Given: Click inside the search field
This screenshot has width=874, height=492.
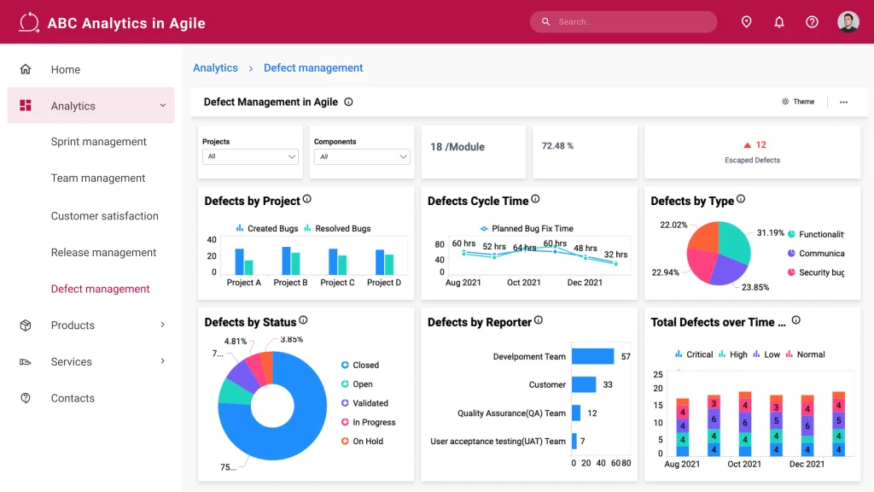Looking at the screenshot, I should tap(623, 21).
